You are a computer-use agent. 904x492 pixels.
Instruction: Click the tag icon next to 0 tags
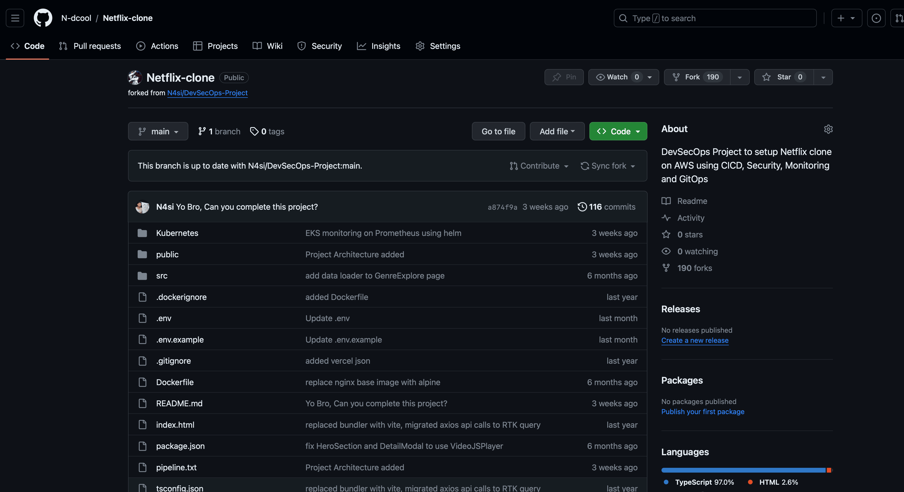coord(254,131)
